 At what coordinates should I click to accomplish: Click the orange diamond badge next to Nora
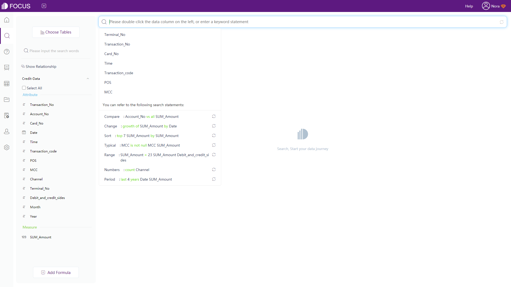click(503, 6)
